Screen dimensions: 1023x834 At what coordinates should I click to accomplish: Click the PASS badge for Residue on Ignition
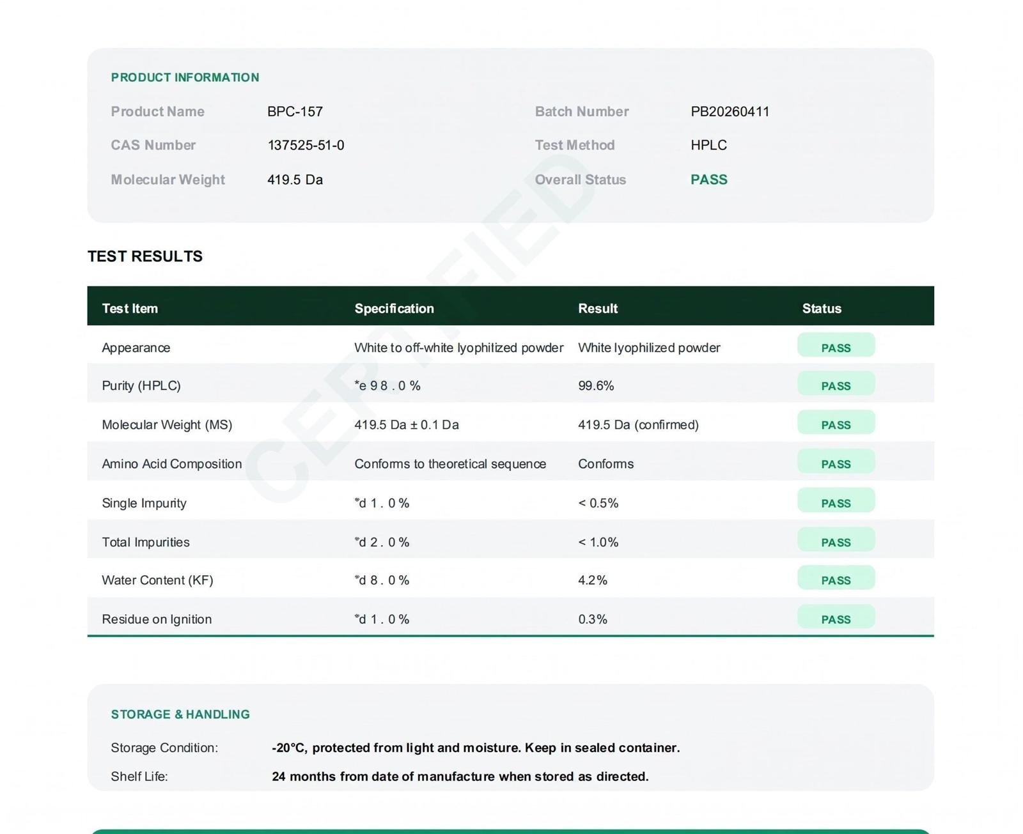[x=836, y=617]
